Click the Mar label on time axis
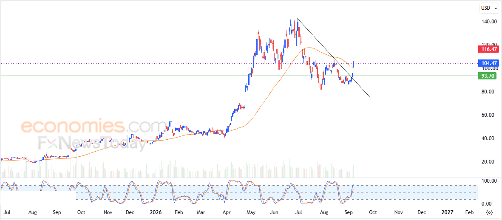The image size is (502, 220). point(201,212)
